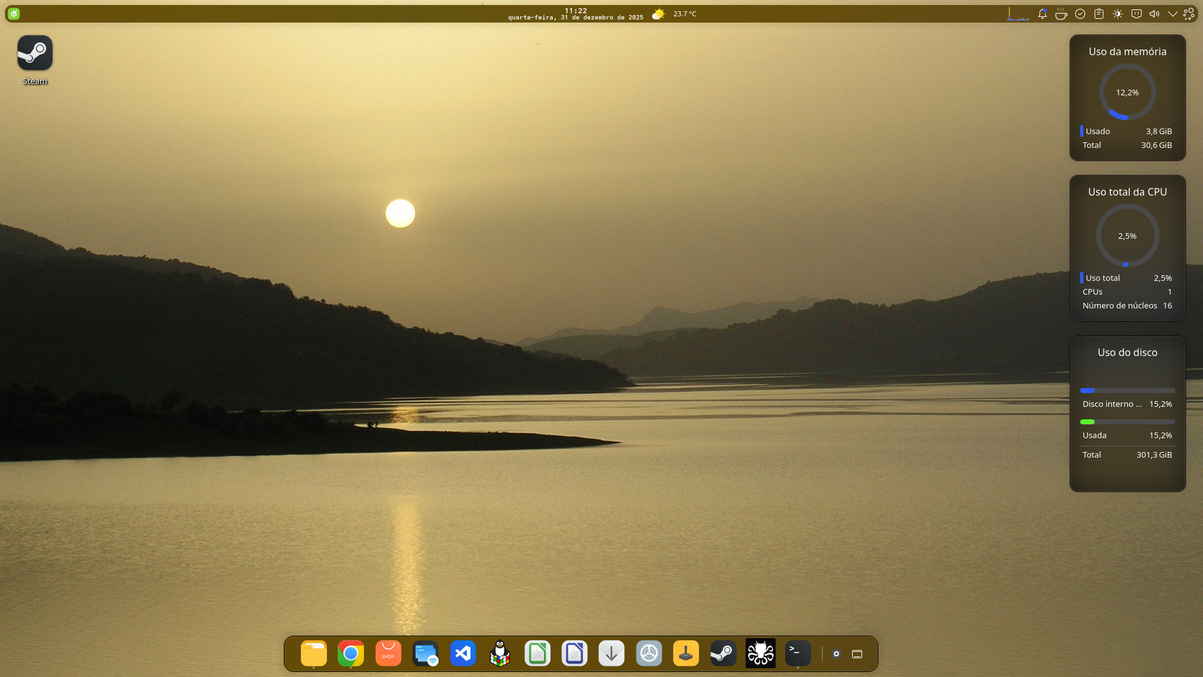
Task: Open the application launcher menu
Action: click(x=14, y=14)
